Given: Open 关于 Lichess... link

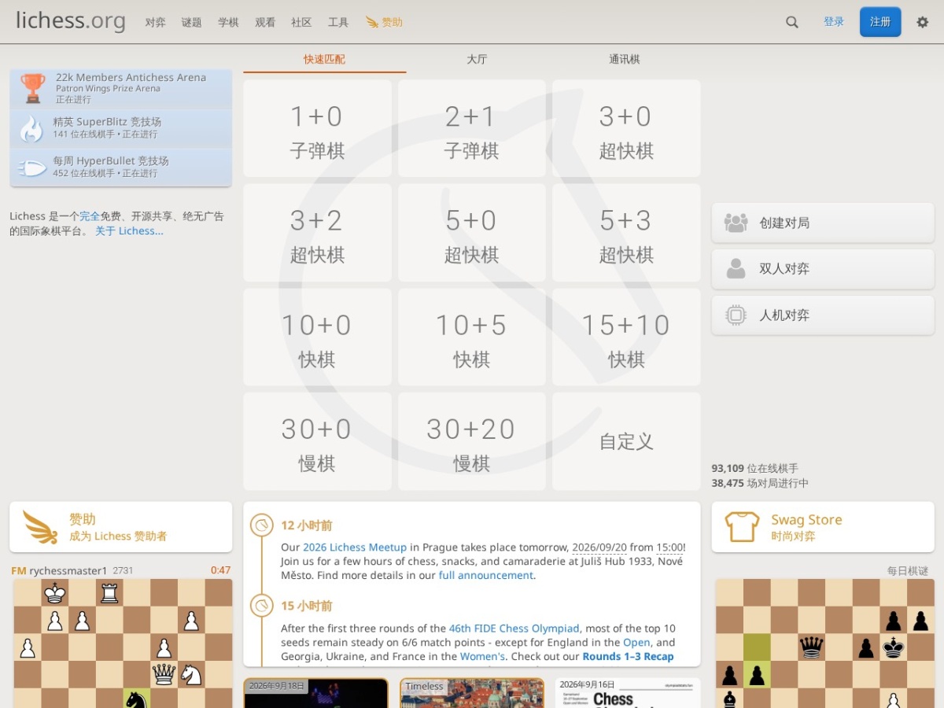Looking at the screenshot, I should (x=129, y=230).
